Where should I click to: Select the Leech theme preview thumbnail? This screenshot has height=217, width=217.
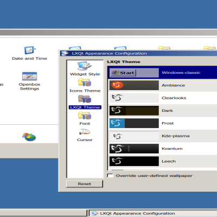(134, 161)
